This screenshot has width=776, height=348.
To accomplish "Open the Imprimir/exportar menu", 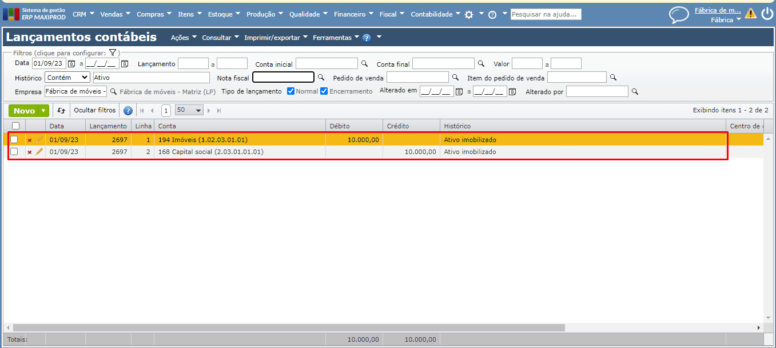I will tap(276, 38).
